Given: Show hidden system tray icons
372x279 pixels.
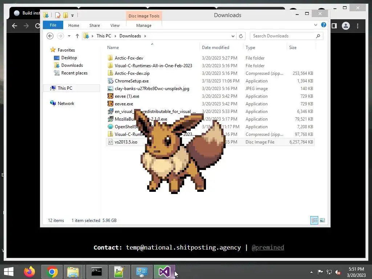Looking at the screenshot, I should pos(311,272).
